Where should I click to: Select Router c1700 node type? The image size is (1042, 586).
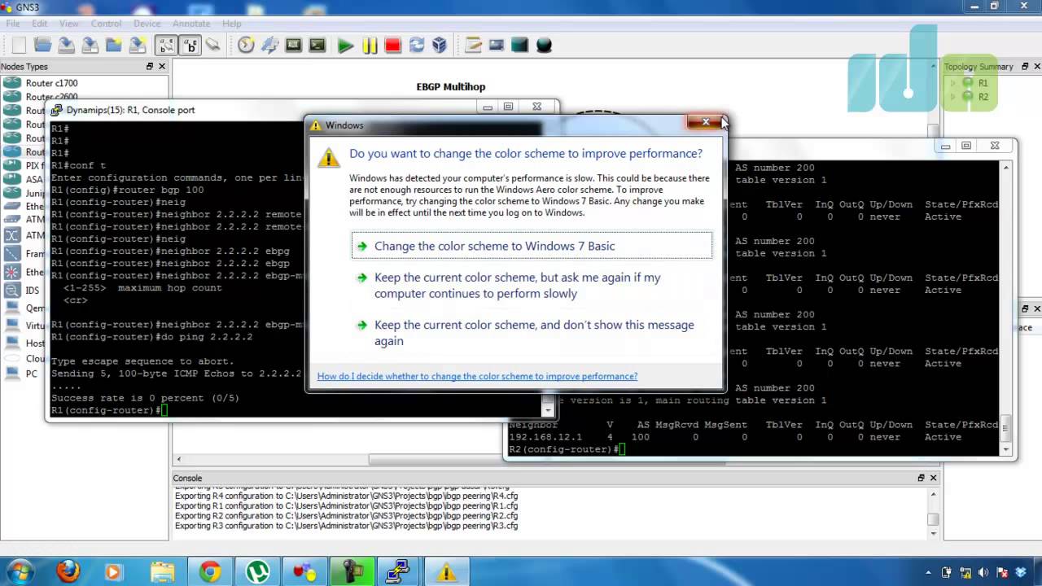click(x=51, y=83)
